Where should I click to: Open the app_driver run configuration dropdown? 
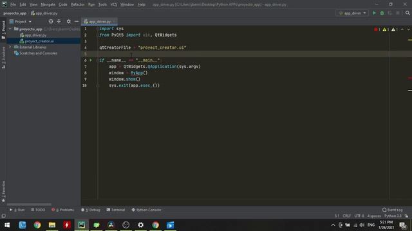tap(352, 13)
